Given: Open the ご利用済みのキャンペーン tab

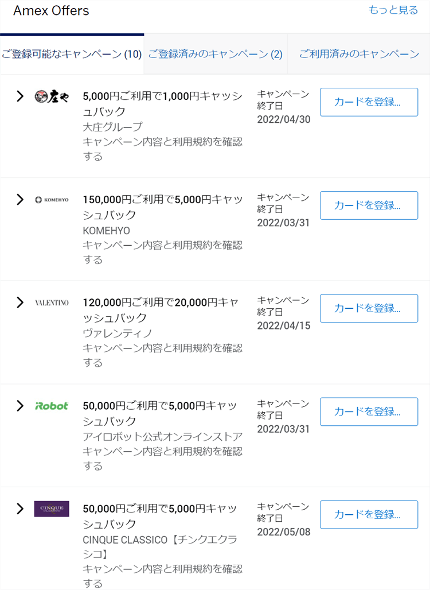Looking at the screenshot, I should pyautogui.click(x=359, y=55).
